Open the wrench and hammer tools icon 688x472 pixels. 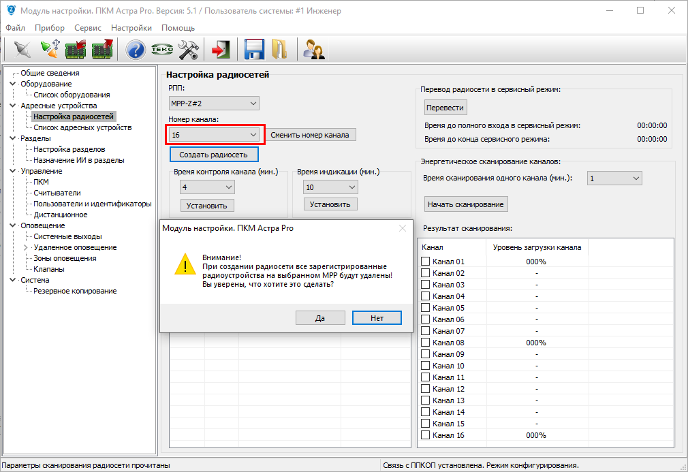point(188,49)
